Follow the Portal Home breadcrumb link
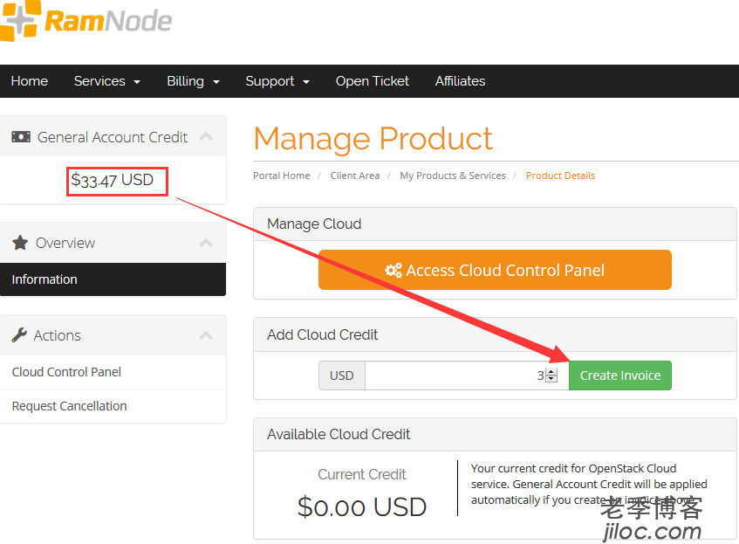 click(x=281, y=176)
